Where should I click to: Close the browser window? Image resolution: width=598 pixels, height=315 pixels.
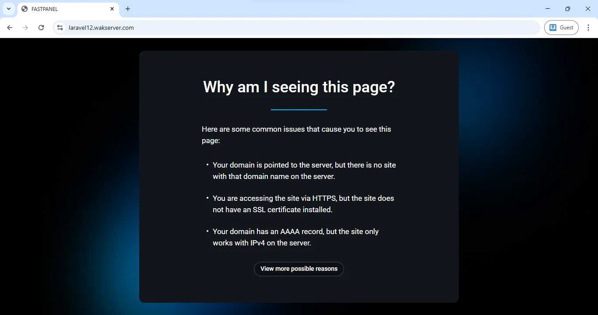pyautogui.click(x=588, y=9)
